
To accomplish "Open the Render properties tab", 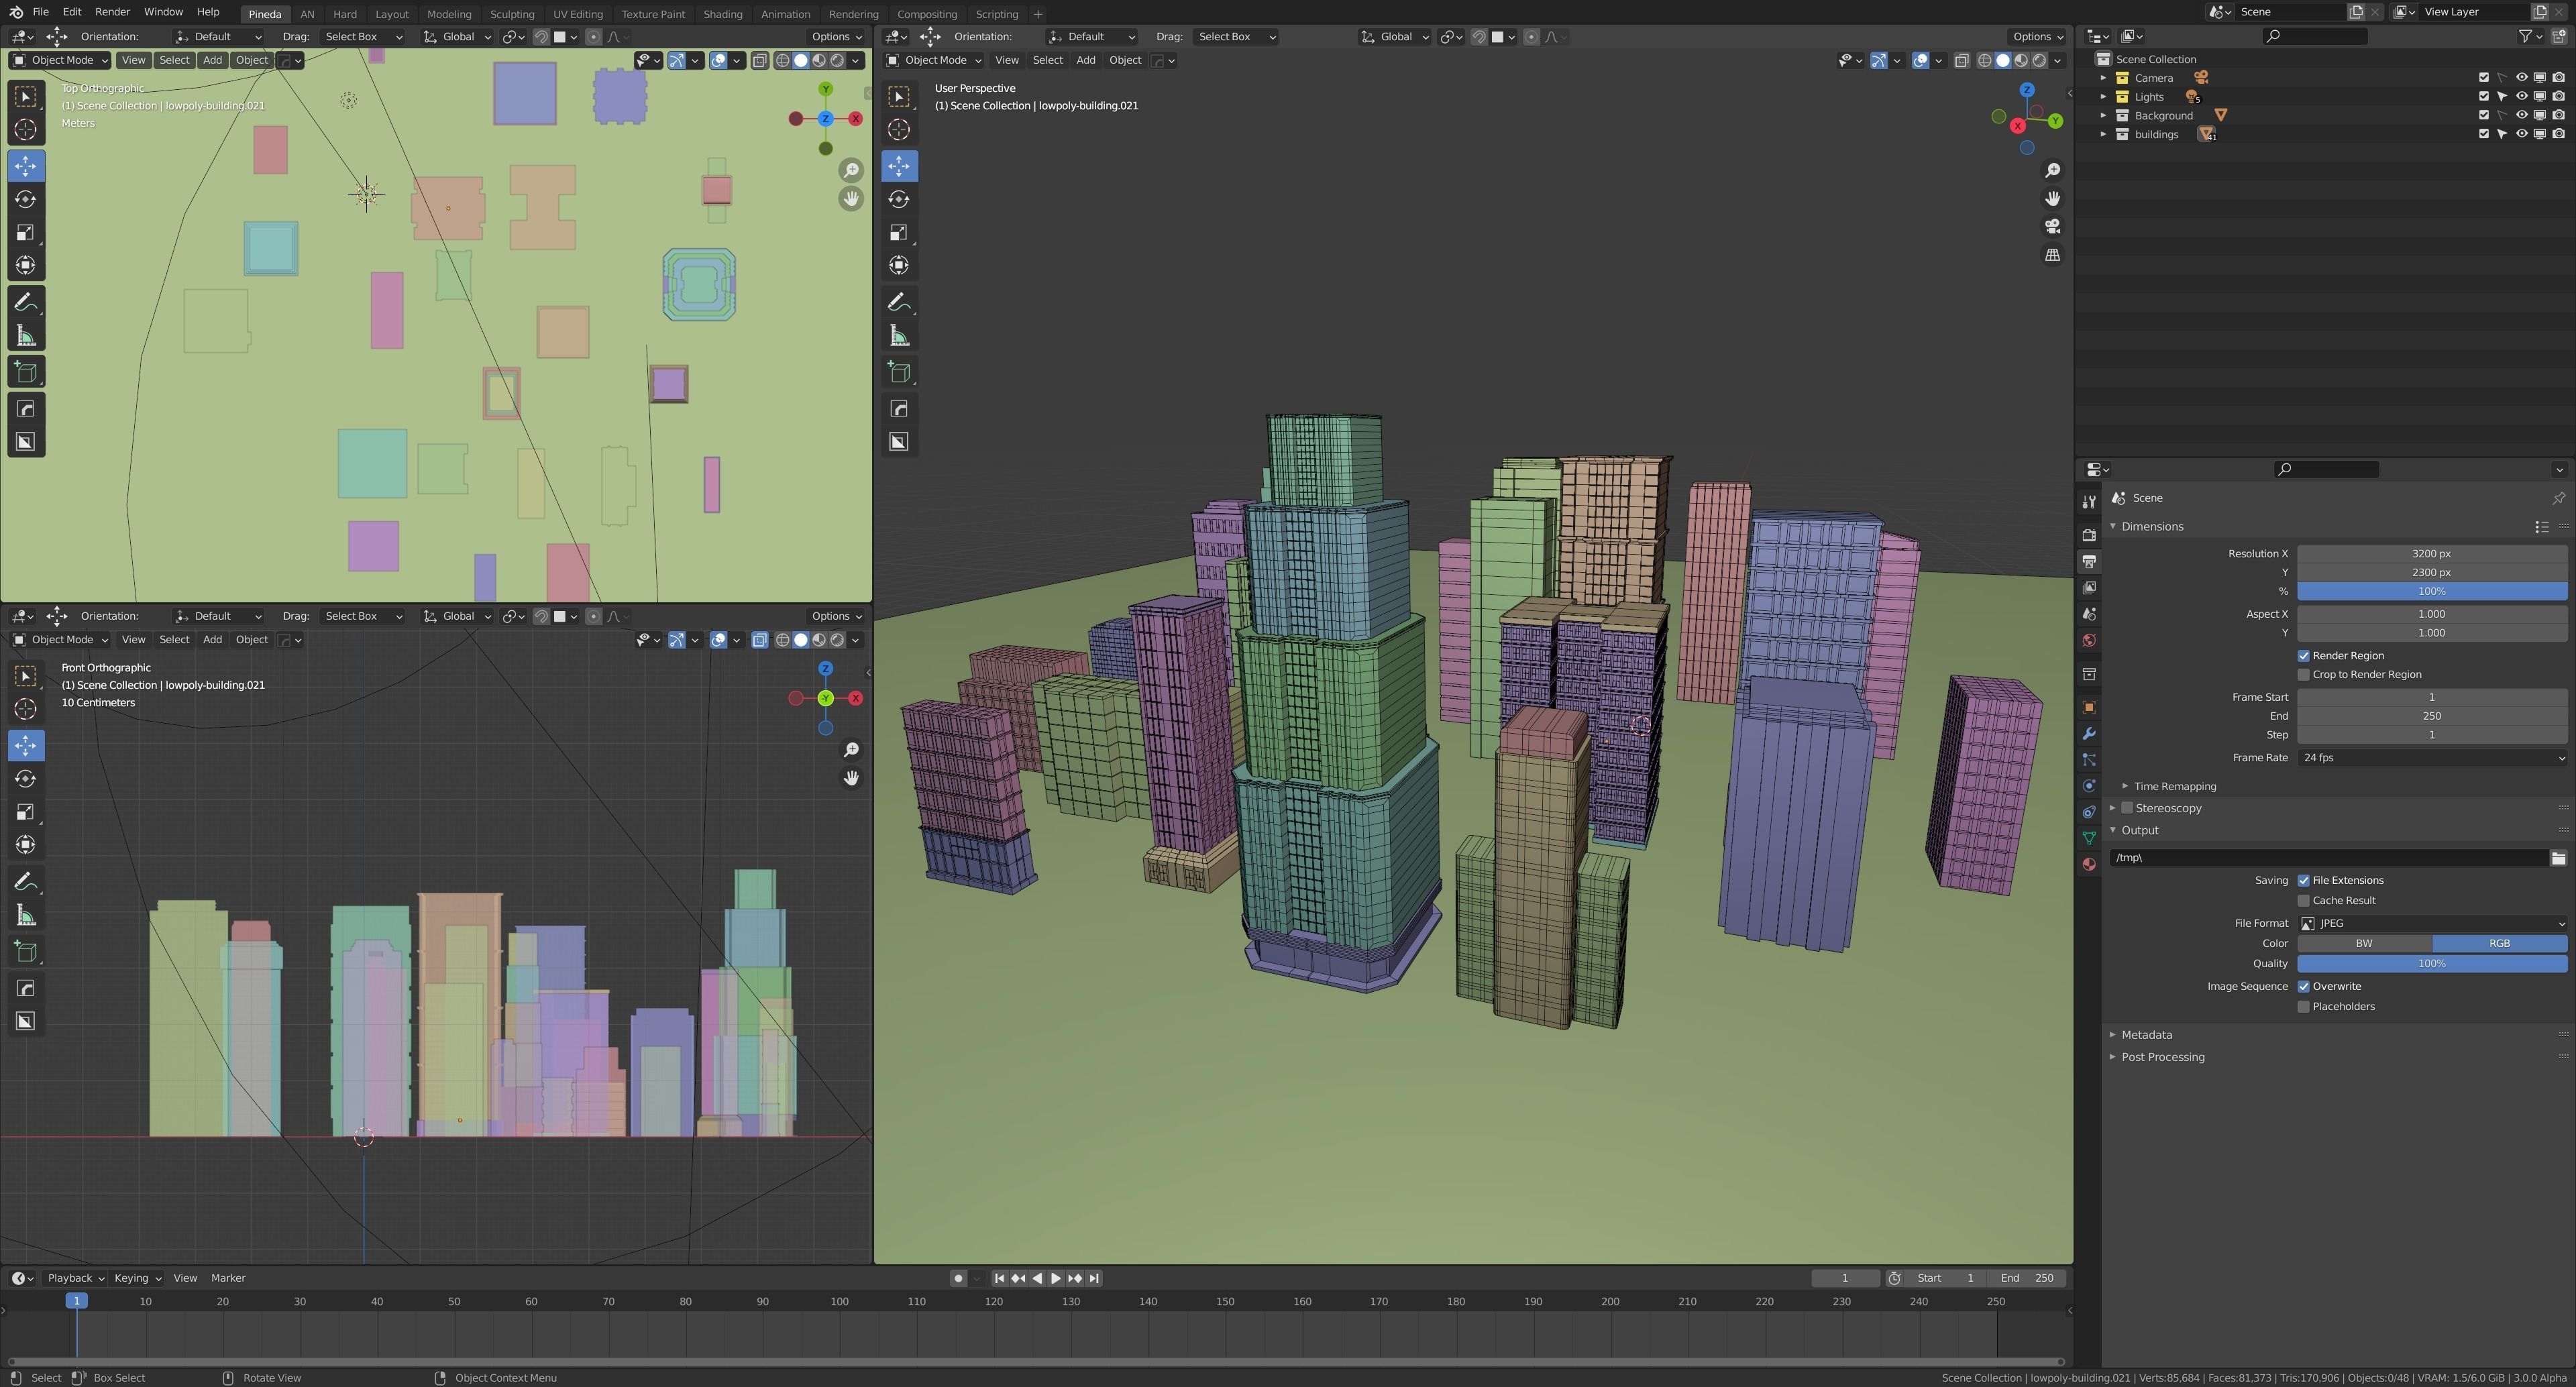I will [2088, 535].
